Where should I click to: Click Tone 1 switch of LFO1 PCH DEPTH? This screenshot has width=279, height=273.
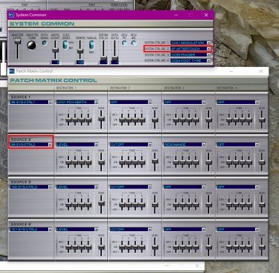tap(68, 120)
